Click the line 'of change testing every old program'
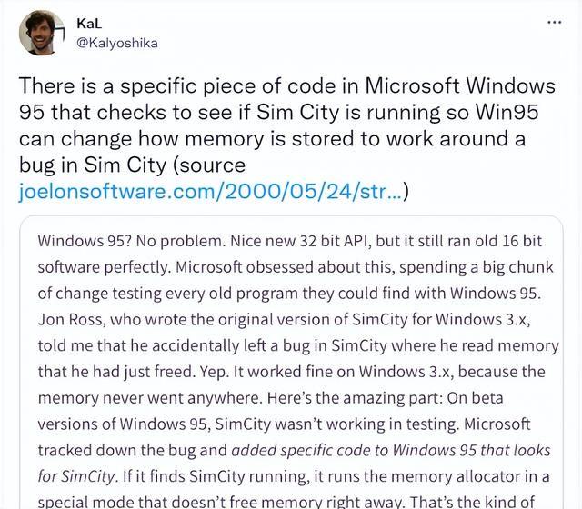Screen dimensions: 582x509 (x=289, y=294)
